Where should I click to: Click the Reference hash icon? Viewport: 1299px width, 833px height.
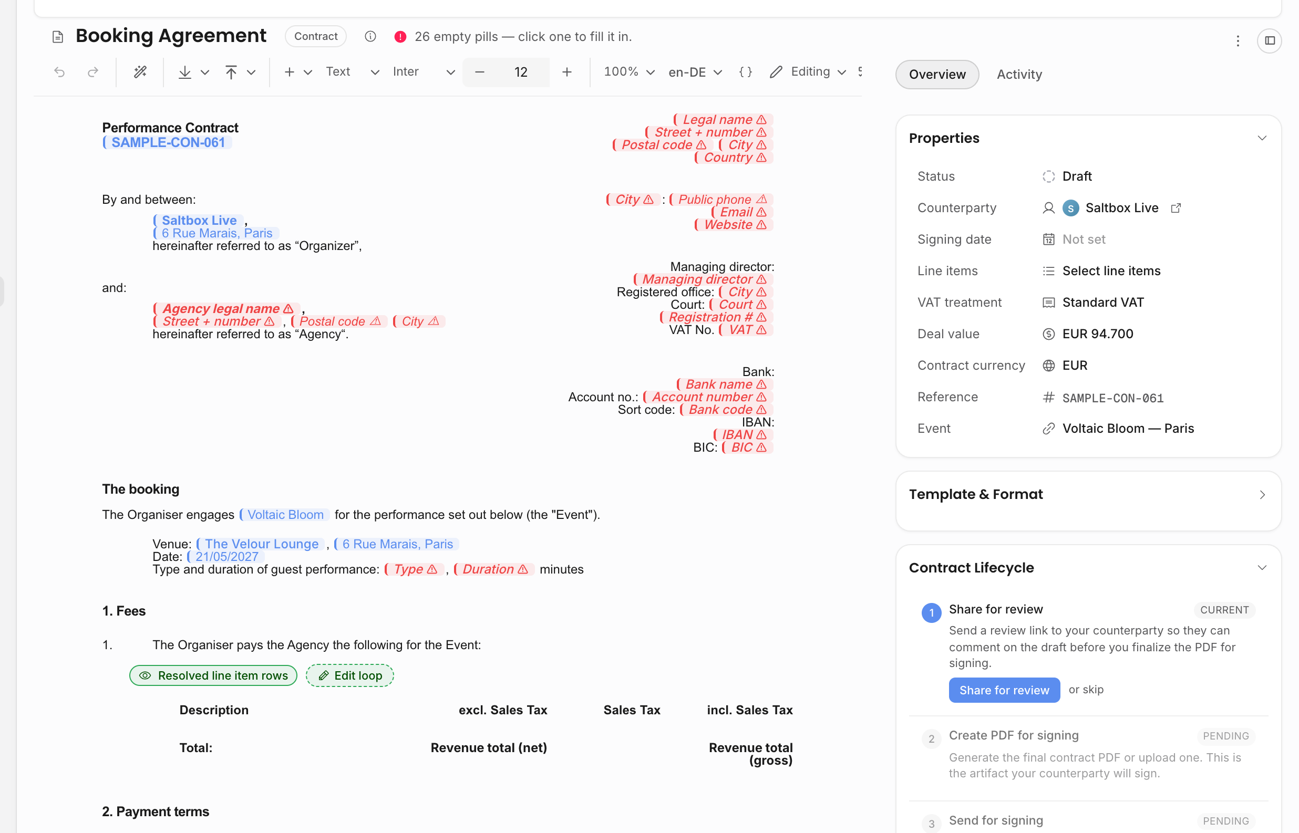point(1048,397)
